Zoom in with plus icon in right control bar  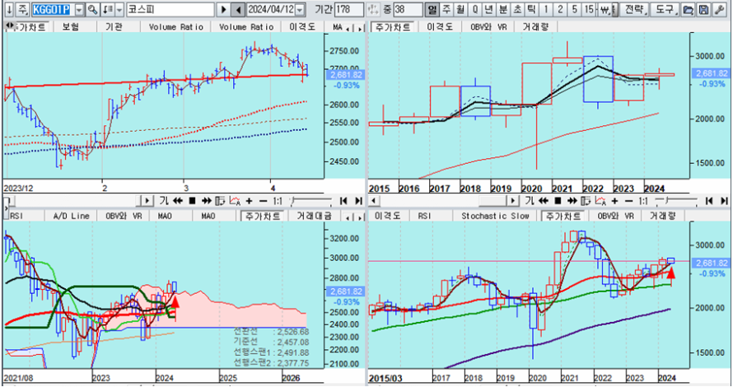click(614, 201)
